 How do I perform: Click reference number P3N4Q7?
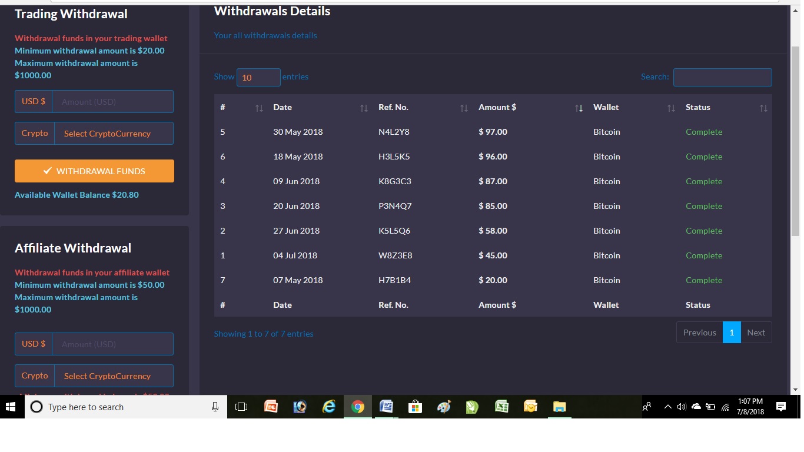tap(395, 206)
